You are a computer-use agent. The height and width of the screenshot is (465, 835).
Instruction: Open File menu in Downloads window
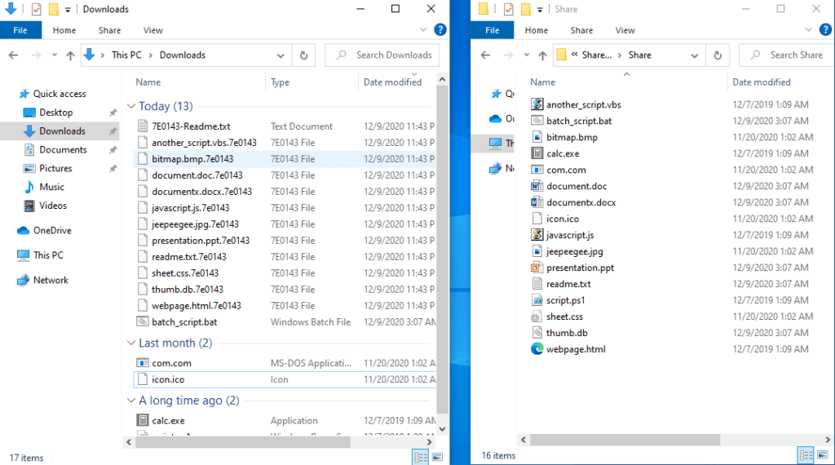click(x=20, y=30)
